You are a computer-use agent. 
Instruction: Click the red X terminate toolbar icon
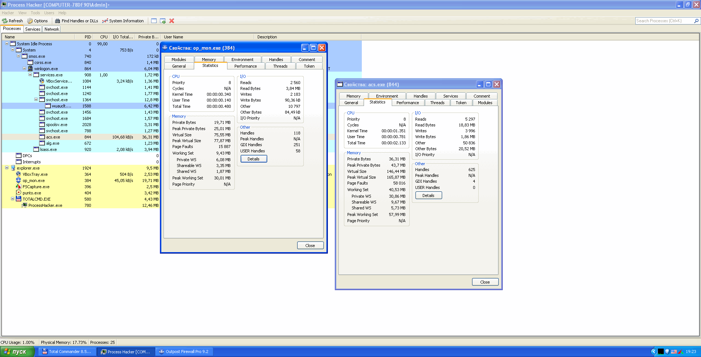[x=172, y=21]
